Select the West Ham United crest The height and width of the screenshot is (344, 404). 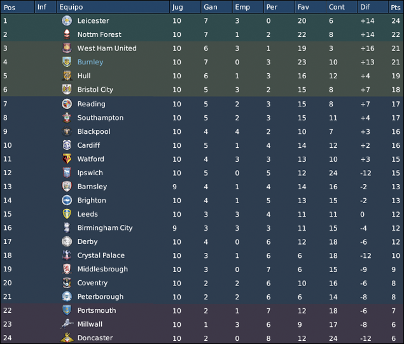67,48
